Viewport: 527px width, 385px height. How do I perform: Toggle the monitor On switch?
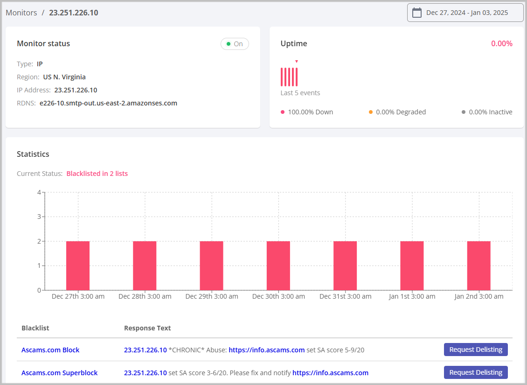coord(235,43)
